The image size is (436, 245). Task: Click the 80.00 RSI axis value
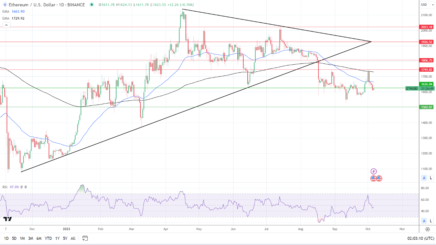pos(425,188)
